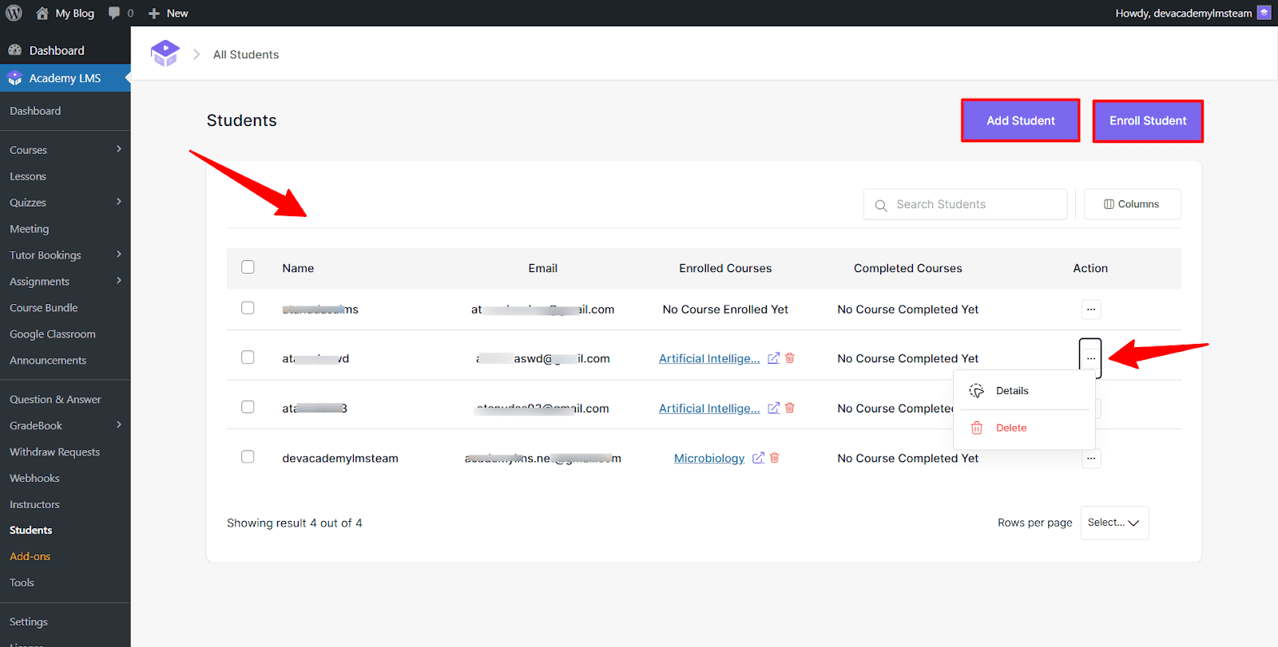Open the Microbiology course link
The width and height of the screenshot is (1278, 647).
[x=708, y=459]
